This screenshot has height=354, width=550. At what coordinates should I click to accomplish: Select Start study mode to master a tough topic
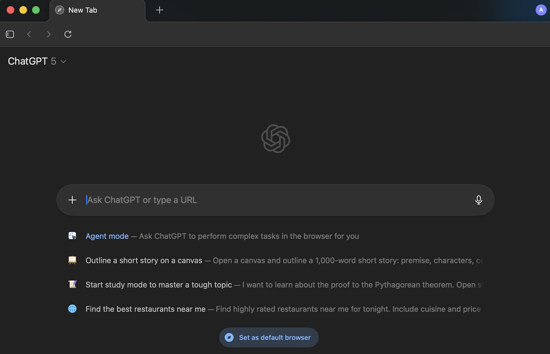tap(159, 285)
